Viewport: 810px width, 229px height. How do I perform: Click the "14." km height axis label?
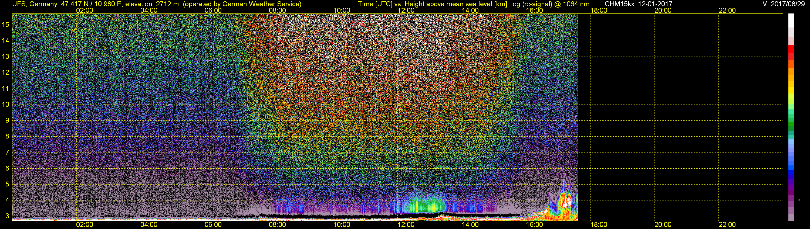6,41
